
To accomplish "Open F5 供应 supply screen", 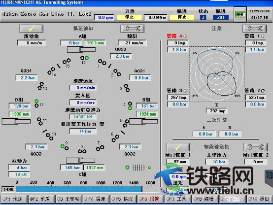I will pyautogui.click(x=124, y=199).
